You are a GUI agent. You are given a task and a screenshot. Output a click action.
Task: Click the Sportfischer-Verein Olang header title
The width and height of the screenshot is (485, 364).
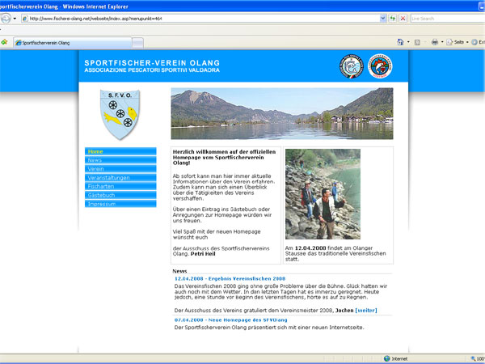pyautogui.click(x=152, y=63)
